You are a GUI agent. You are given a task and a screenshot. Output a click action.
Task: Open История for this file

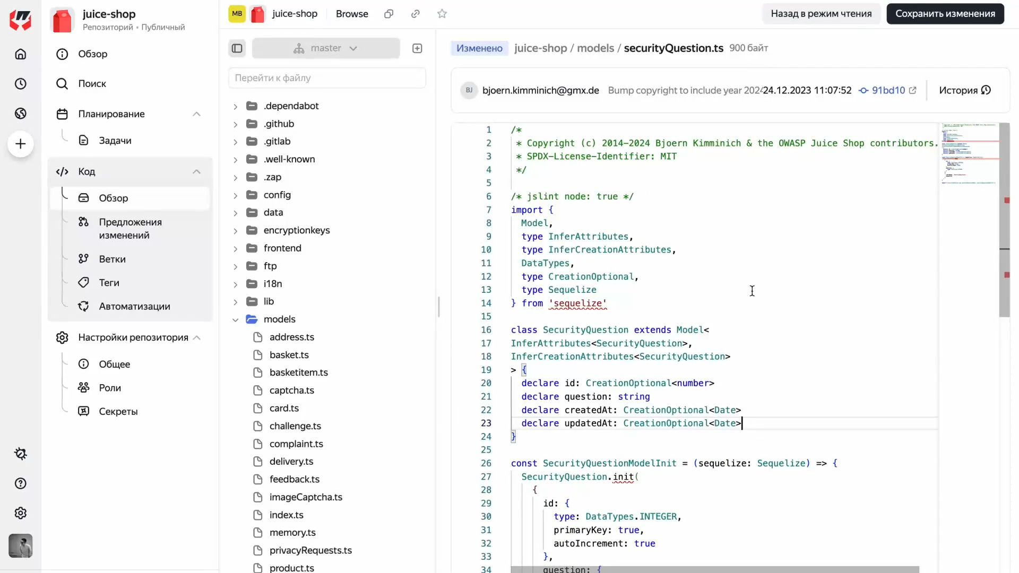point(965,90)
